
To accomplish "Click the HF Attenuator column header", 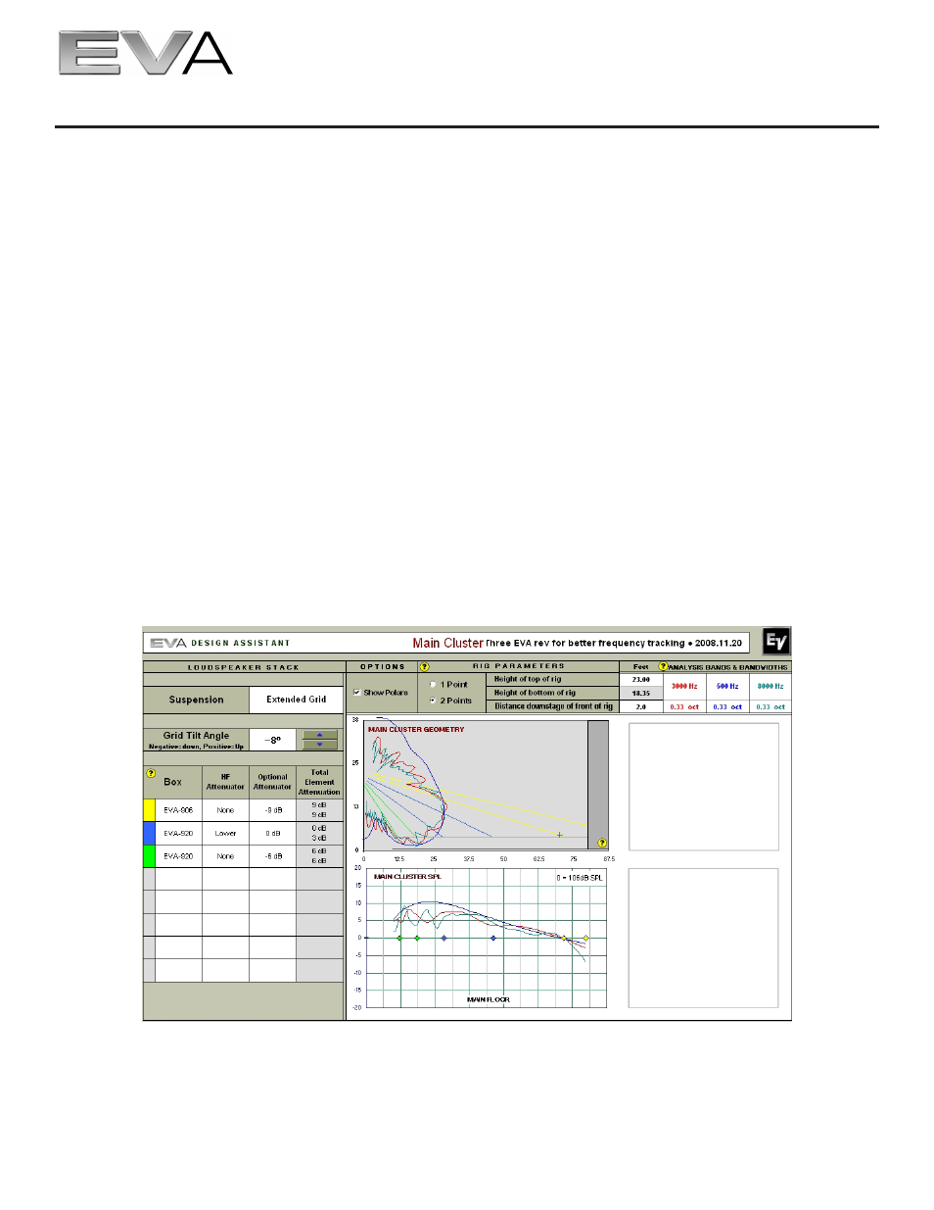I will [x=225, y=782].
